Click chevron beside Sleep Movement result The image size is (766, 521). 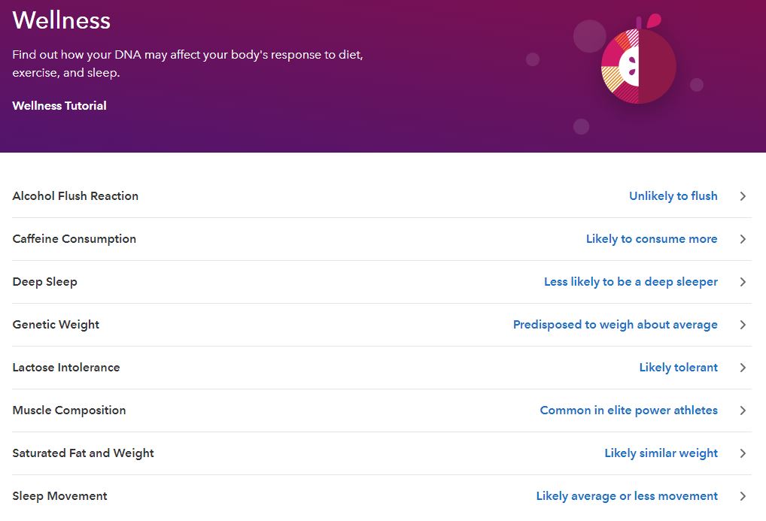click(x=743, y=496)
